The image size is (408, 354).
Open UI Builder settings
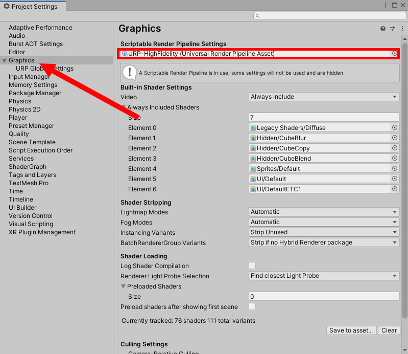pyautogui.click(x=22, y=208)
